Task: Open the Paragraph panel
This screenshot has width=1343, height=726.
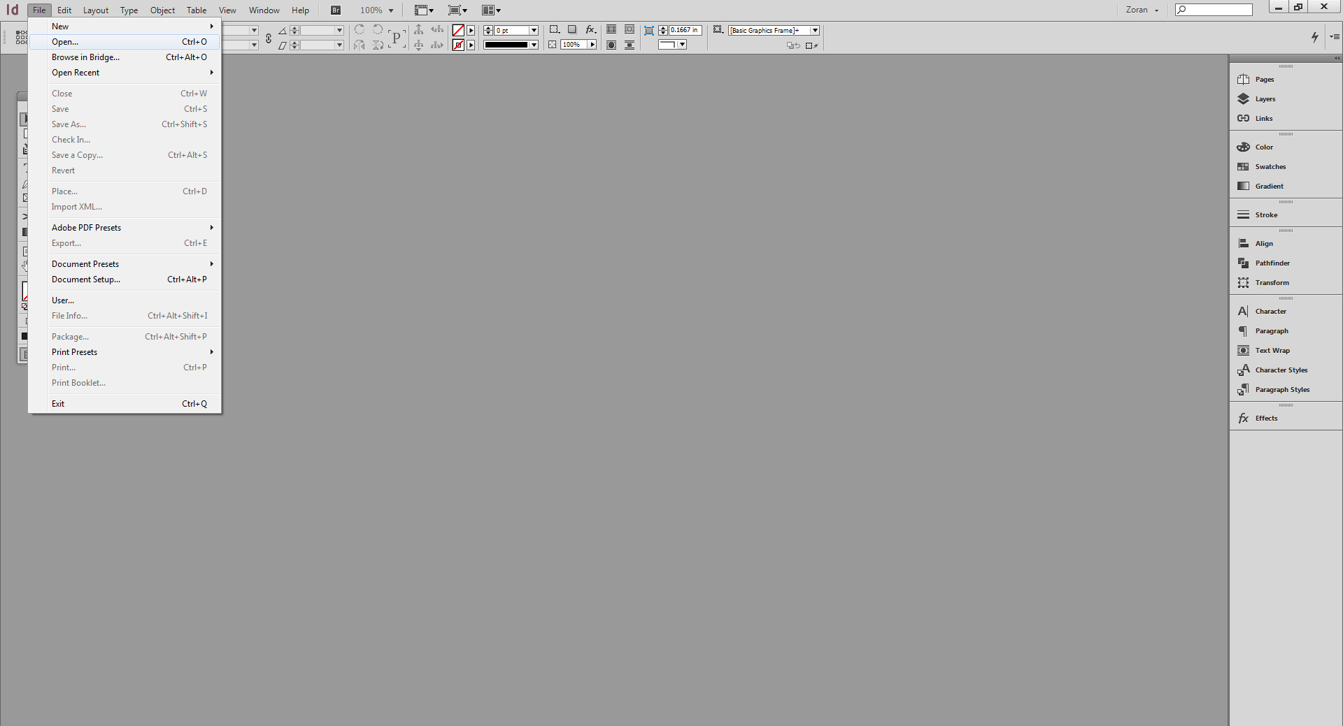Action: click(1263, 331)
